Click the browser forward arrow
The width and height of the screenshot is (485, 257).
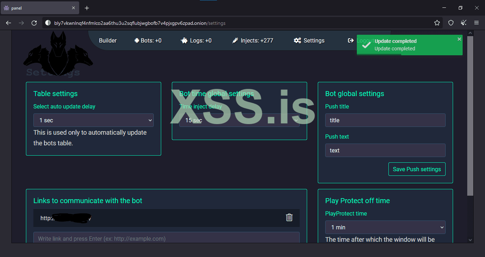click(21, 23)
